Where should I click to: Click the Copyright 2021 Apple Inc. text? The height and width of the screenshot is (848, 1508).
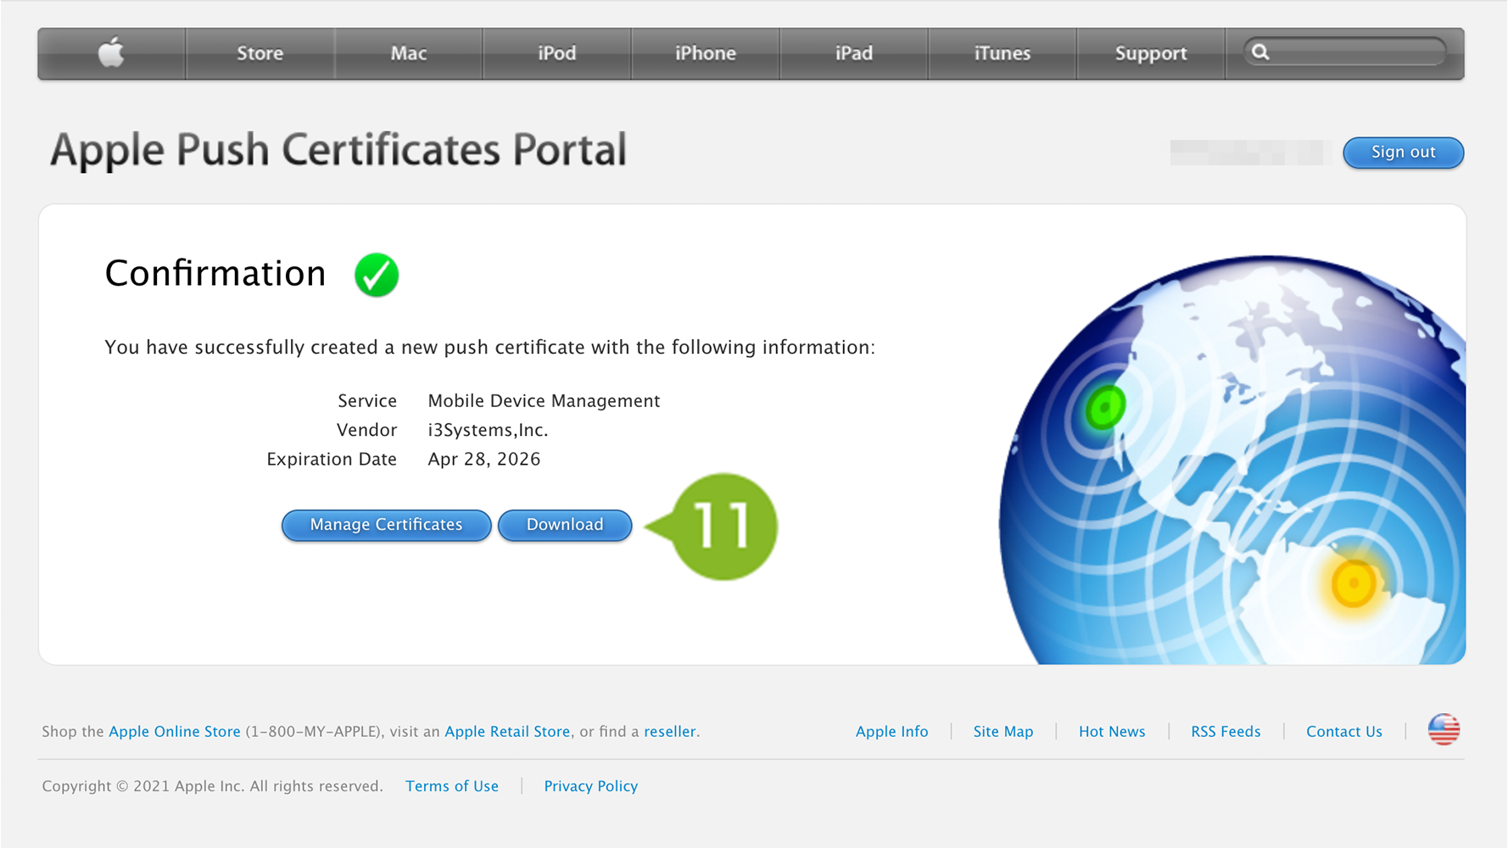point(212,786)
